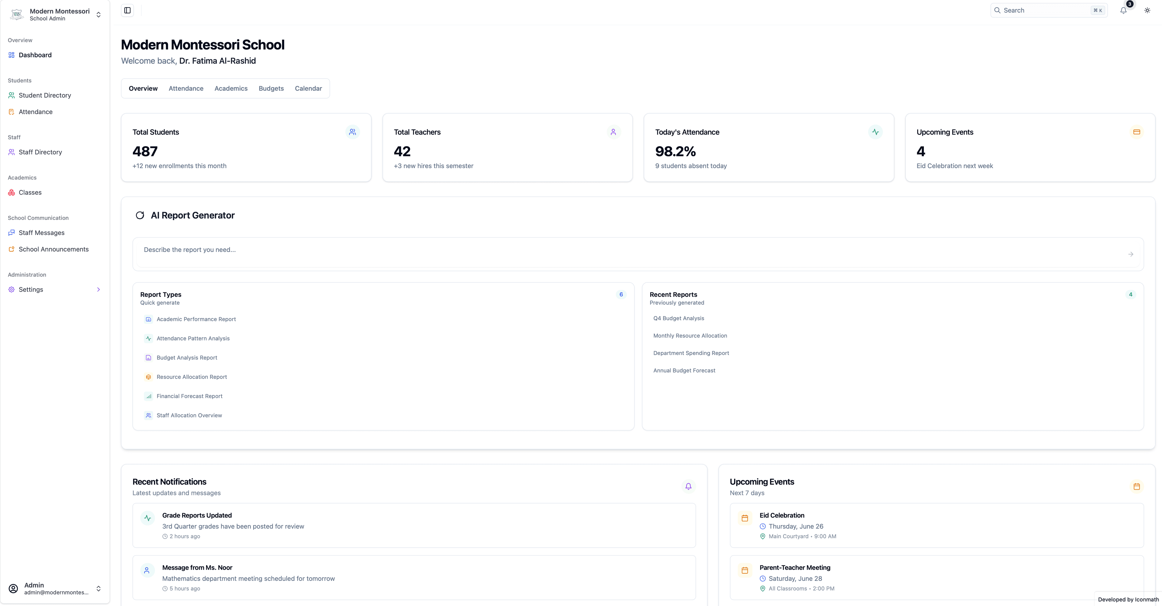
Task: Switch to the Budgets tab
Action: (271, 88)
